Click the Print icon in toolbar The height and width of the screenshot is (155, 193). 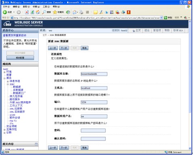coord(81,12)
